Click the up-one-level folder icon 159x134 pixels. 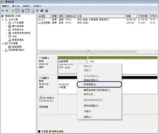(x=13, y=11)
